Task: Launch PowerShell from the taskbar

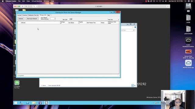Action: (27, 103)
